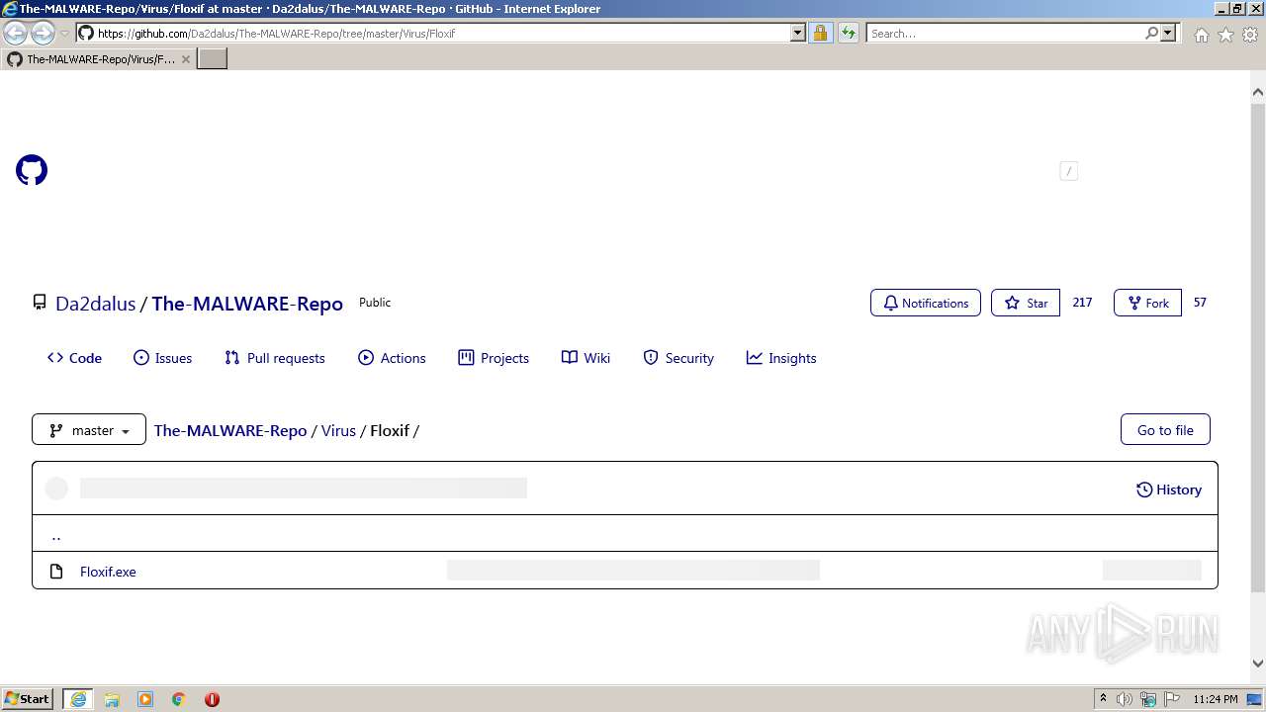Viewport: 1266px width, 712px height.
Task: Click the volume speaker tray icon
Action: tap(1125, 699)
